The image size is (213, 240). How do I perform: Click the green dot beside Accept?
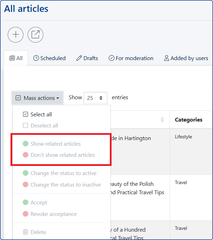26,202
